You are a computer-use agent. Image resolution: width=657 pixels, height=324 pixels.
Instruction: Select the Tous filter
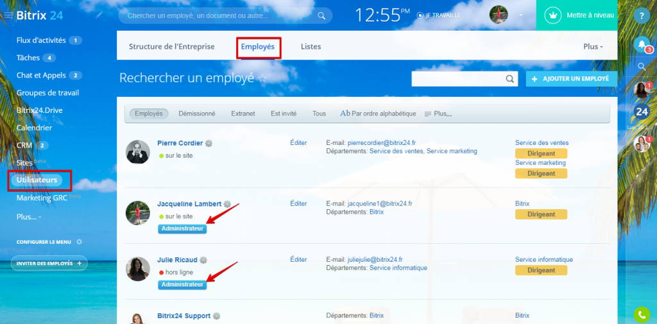(320, 114)
